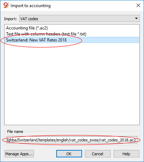The height and width of the screenshot is (162, 144).
Task: Click the File name path field
Action: pyautogui.click(x=72, y=140)
